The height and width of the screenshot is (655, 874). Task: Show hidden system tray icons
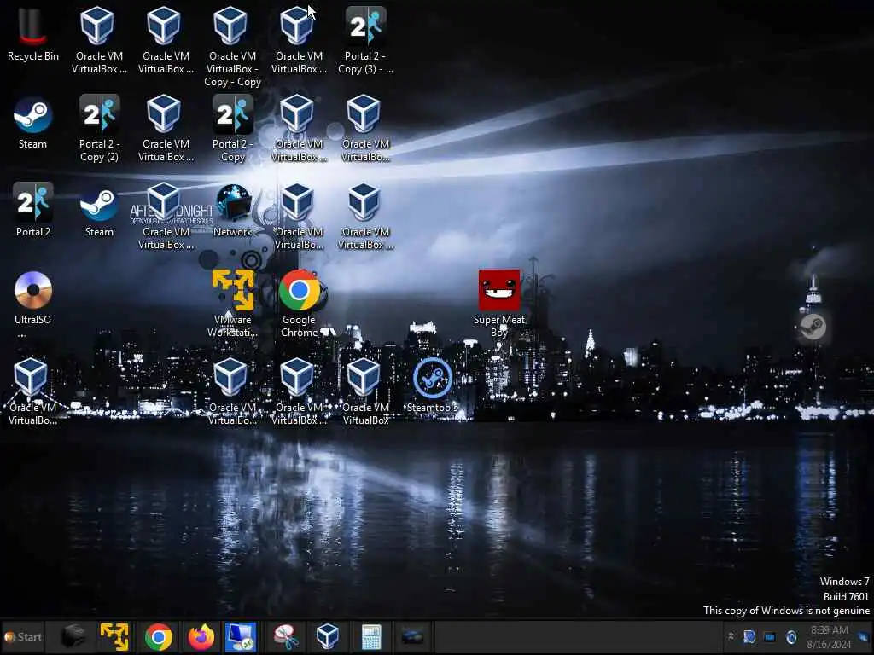click(x=731, y=636)
